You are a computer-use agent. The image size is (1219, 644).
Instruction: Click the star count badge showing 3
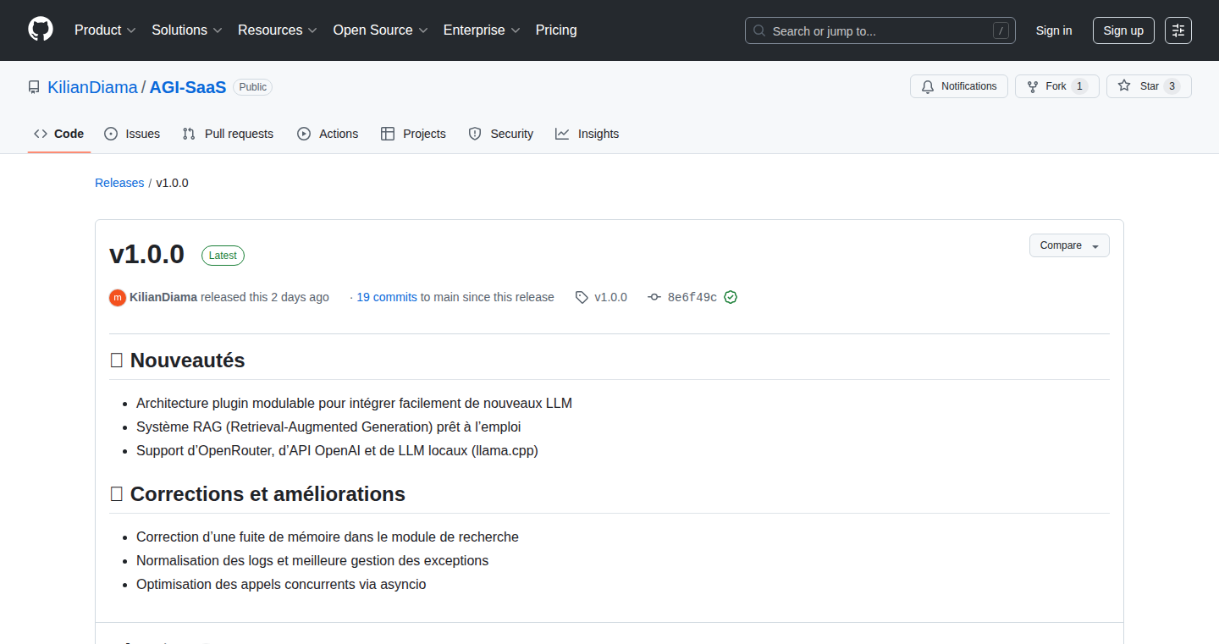coord(1172,86)
